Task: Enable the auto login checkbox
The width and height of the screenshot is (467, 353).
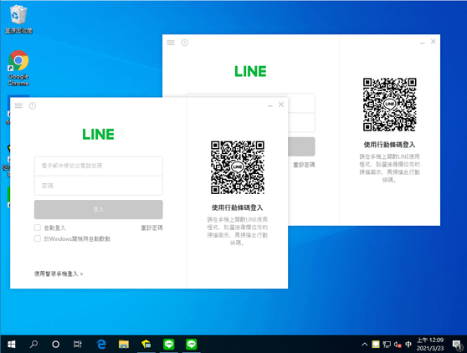Action: coord(37,228)
